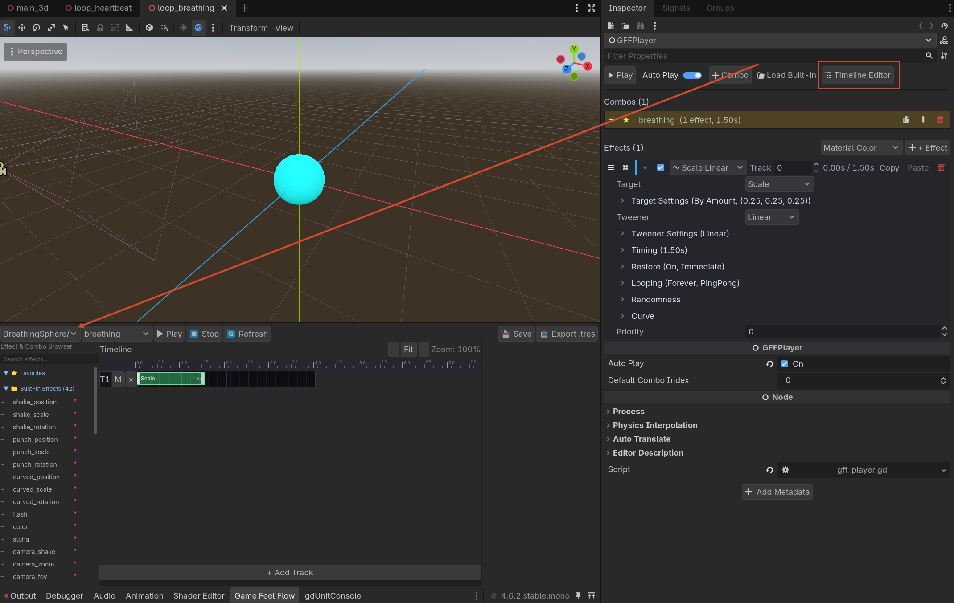954x603 pixels.
Task: Toggle the preview environment globe icon
Action: [198, 28]
